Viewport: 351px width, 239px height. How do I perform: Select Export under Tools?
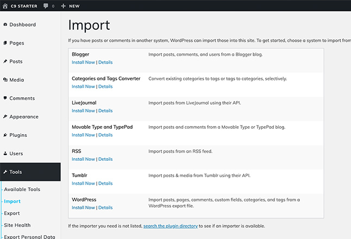[x=12, y=213]
